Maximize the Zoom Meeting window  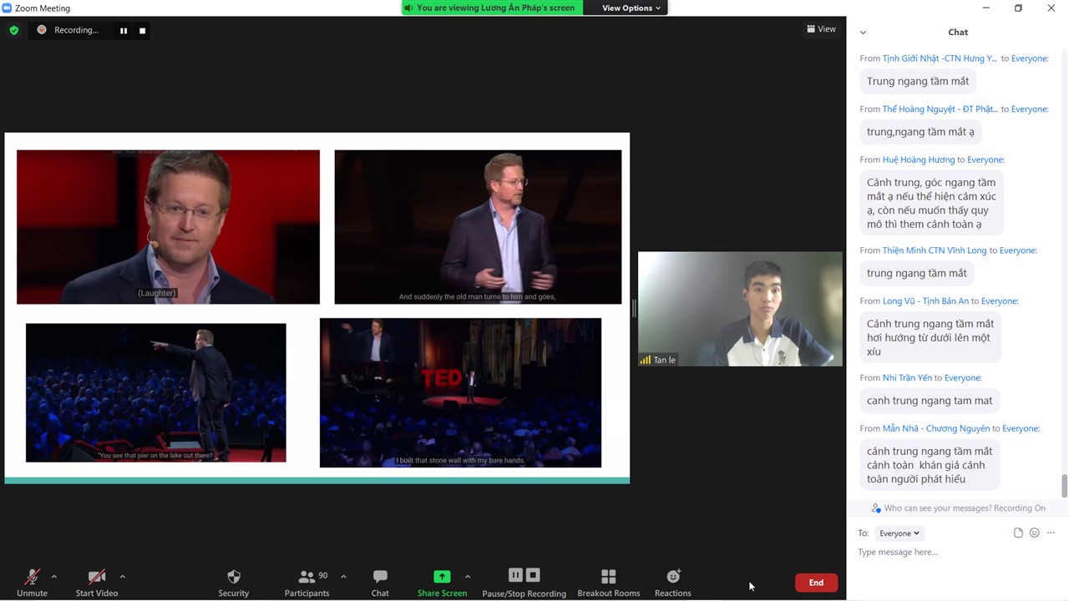1018,8
